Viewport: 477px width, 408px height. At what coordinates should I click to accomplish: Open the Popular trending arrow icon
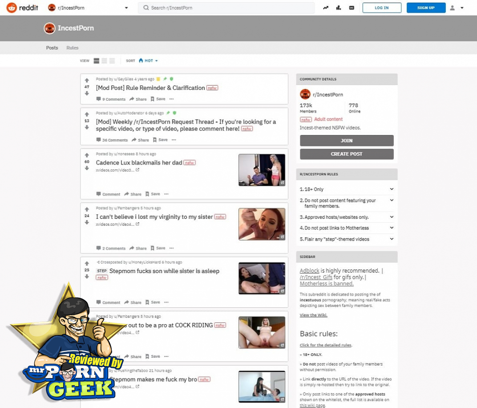(326, 8)
